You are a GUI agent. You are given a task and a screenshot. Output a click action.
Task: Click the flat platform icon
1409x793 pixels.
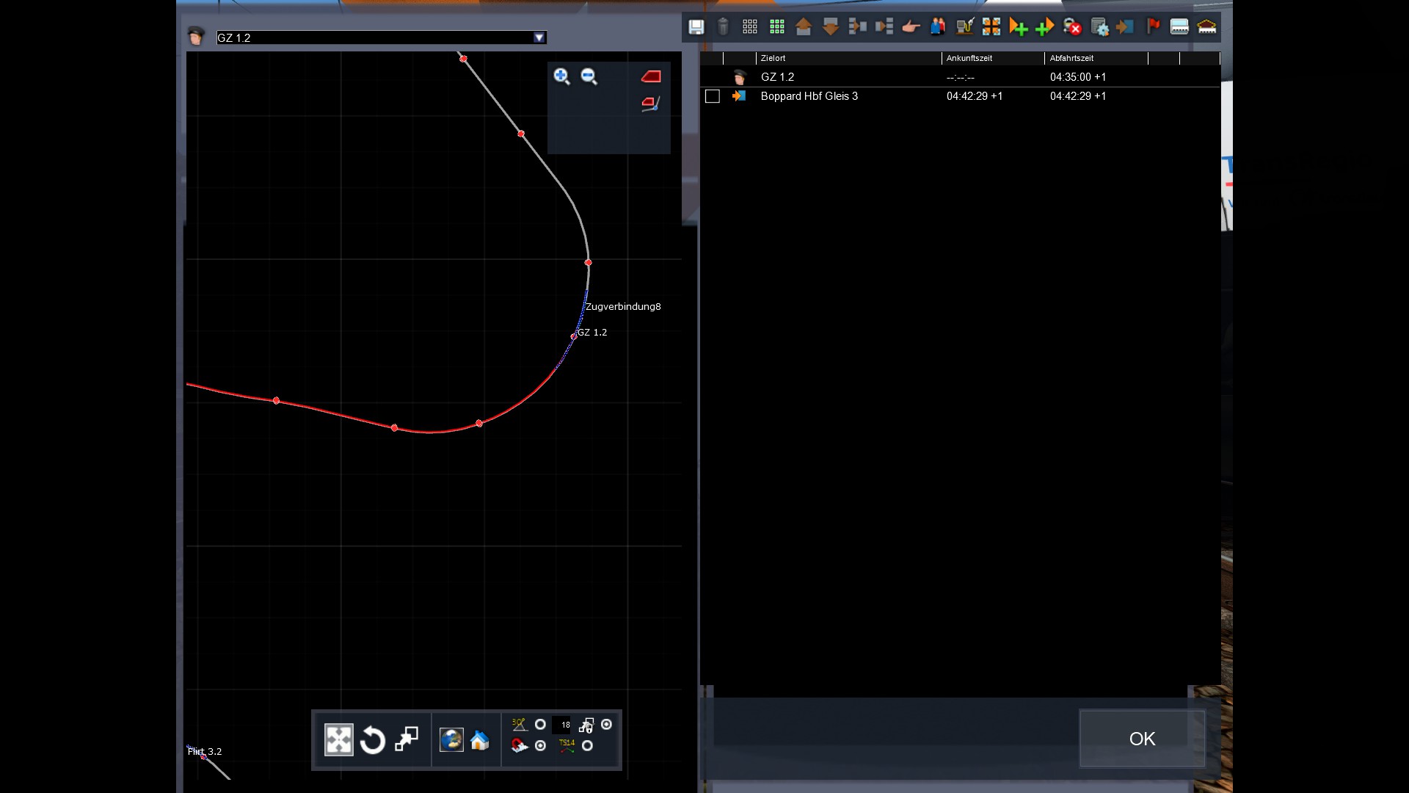click(1179, 27)
